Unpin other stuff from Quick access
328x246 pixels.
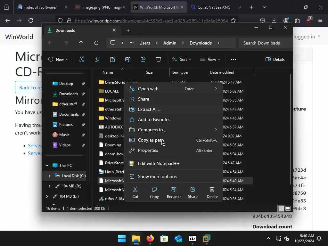click(x=84, y=104)
